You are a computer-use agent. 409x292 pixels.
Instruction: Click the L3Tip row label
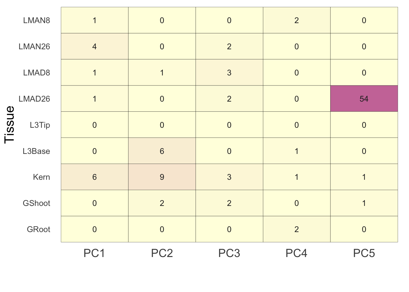click(40, 125)
